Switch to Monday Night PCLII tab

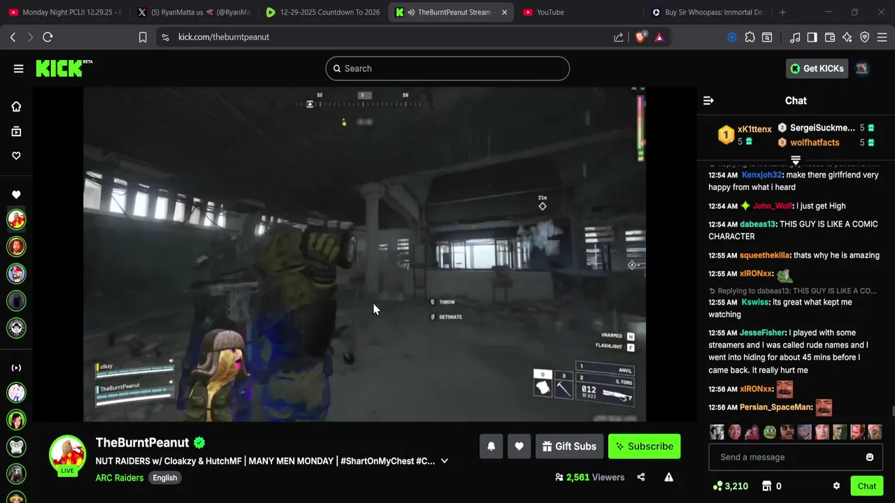point(64,12)
